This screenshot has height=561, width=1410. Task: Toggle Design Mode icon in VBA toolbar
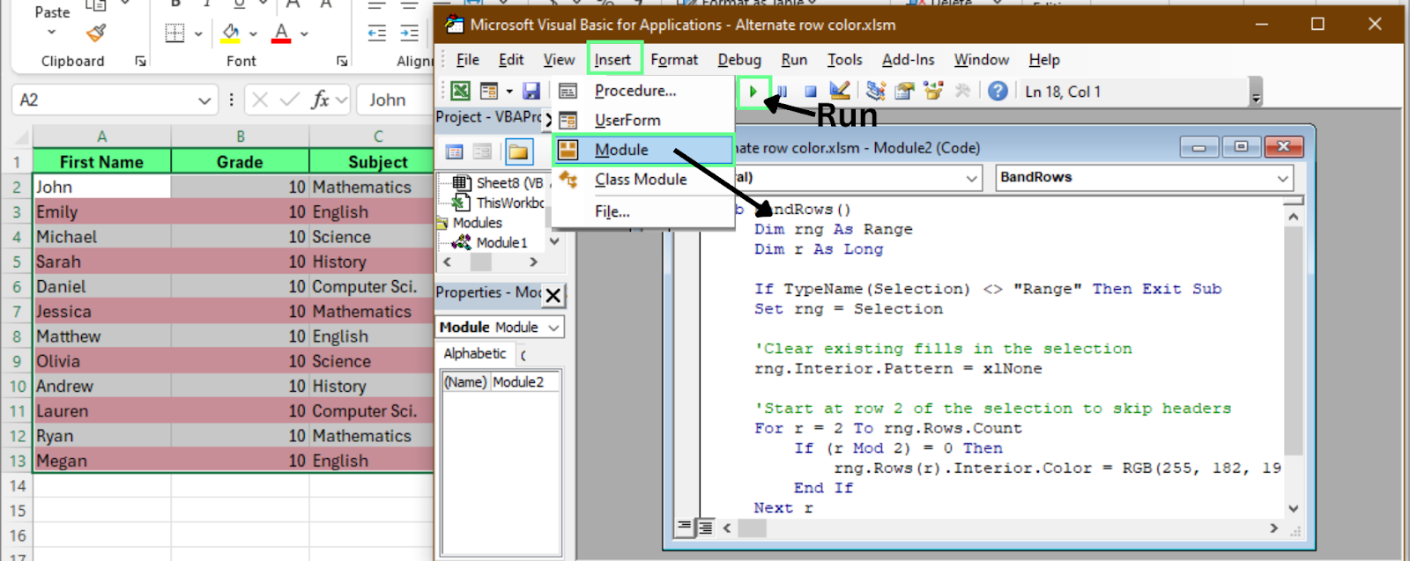pos(840,91)
